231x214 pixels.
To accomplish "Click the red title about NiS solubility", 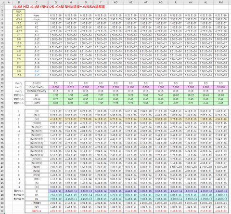I will (59, 7).
